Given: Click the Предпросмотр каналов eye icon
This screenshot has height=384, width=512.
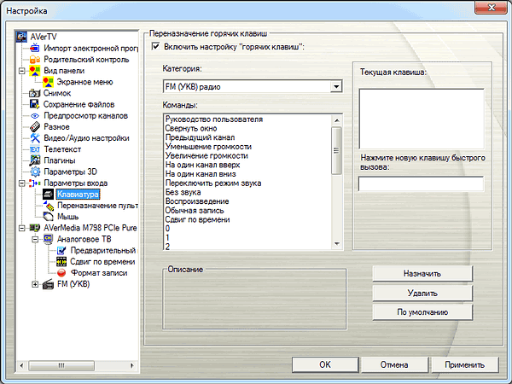Looking at the screenshot, I should tap(35, 116).
